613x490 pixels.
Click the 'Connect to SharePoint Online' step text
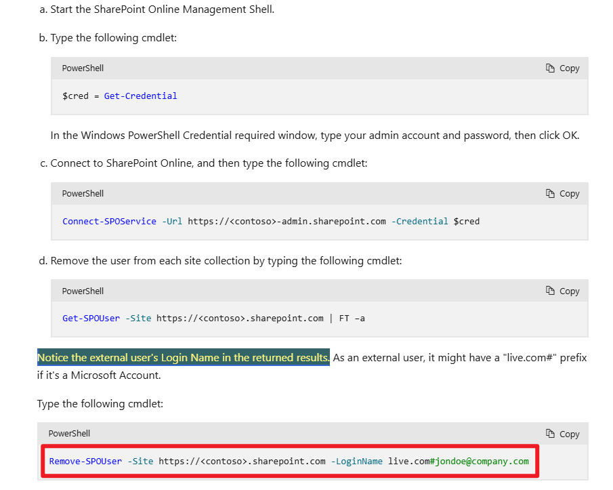(209, 163)
